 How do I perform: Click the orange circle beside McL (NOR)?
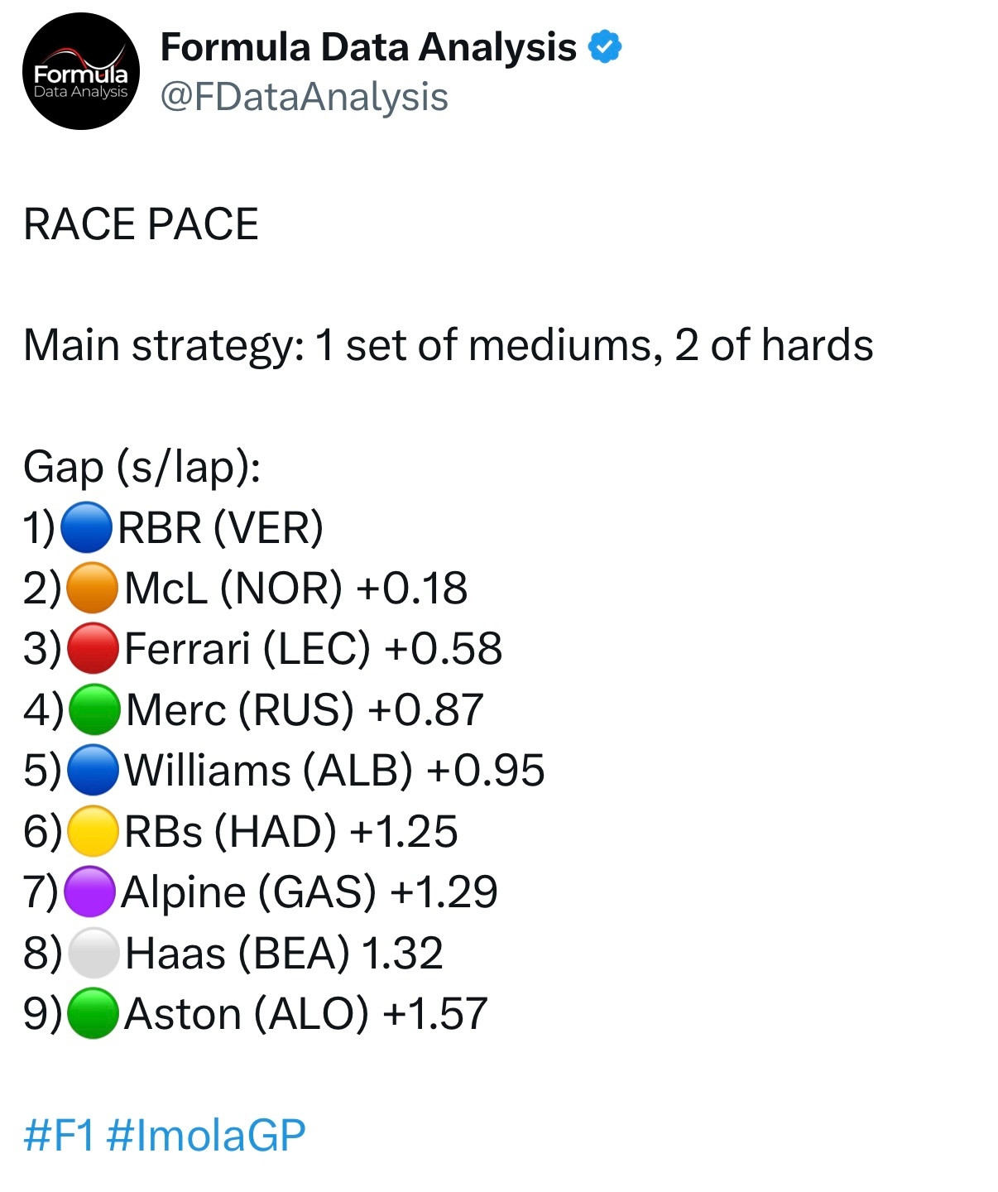[x=91, y=588]
